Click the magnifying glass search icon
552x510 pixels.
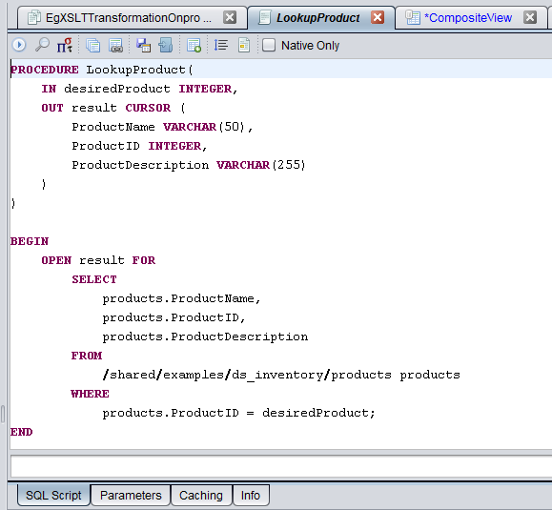point(42,45)
